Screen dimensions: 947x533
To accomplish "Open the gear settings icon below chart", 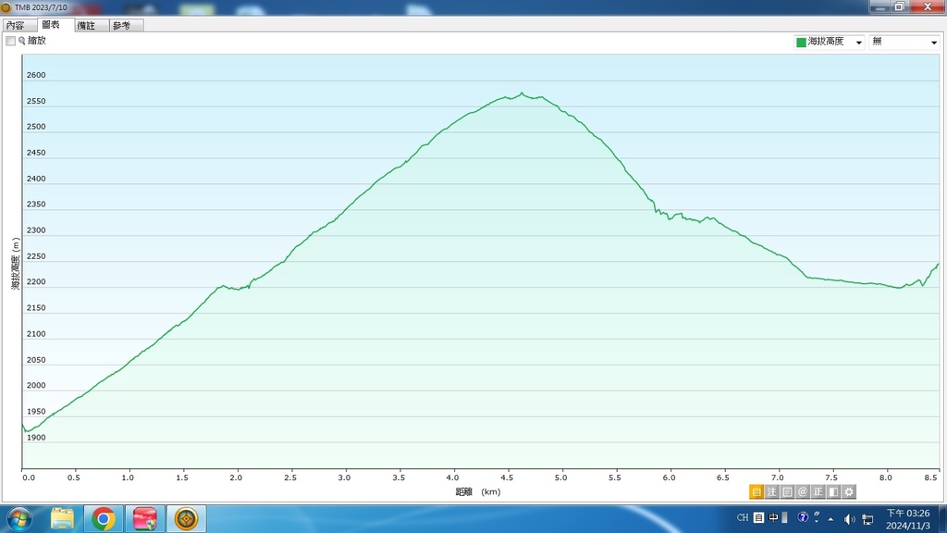I will (849, 492).
